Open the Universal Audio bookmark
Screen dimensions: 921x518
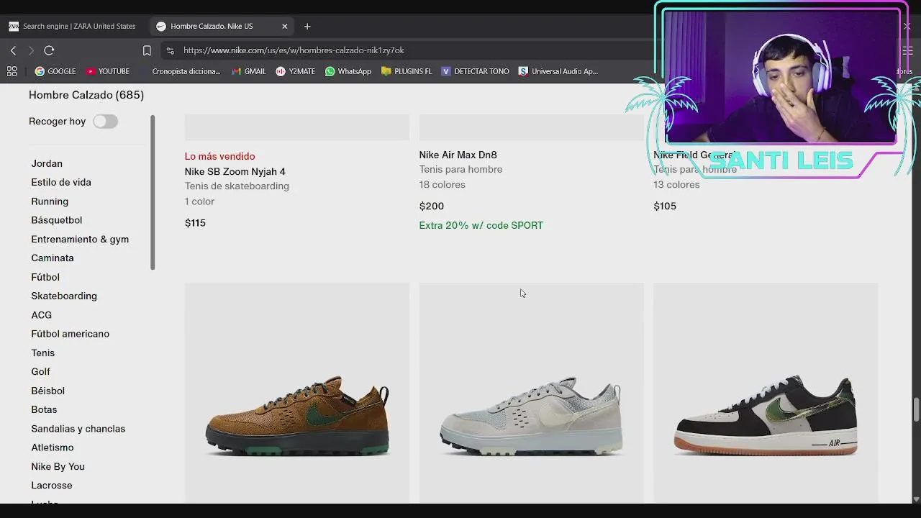558,71
